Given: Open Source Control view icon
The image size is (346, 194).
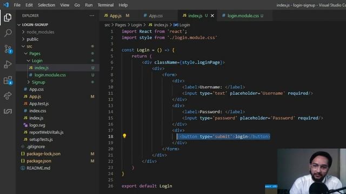Looking at the screenshot, I should 8,49.
